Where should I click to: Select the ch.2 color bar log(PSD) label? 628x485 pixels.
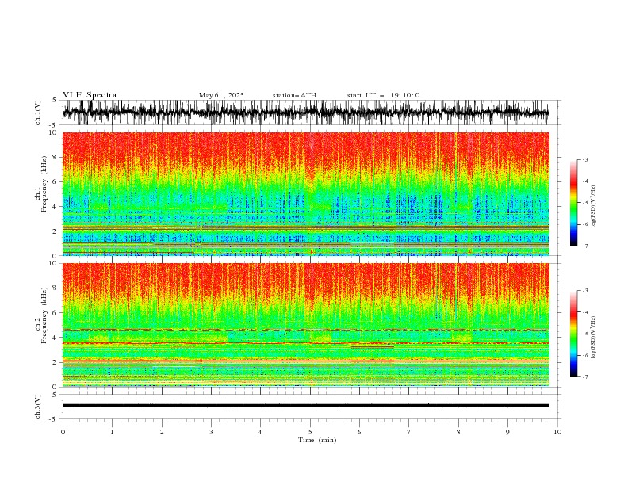click(x=594, y=338)
